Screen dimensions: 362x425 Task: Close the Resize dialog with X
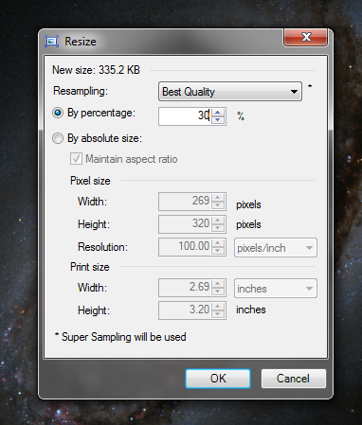(305, 37)
